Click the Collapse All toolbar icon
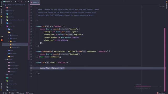Image resolution: width=168 pixels, height=94 pixels. tap(22, 2)
